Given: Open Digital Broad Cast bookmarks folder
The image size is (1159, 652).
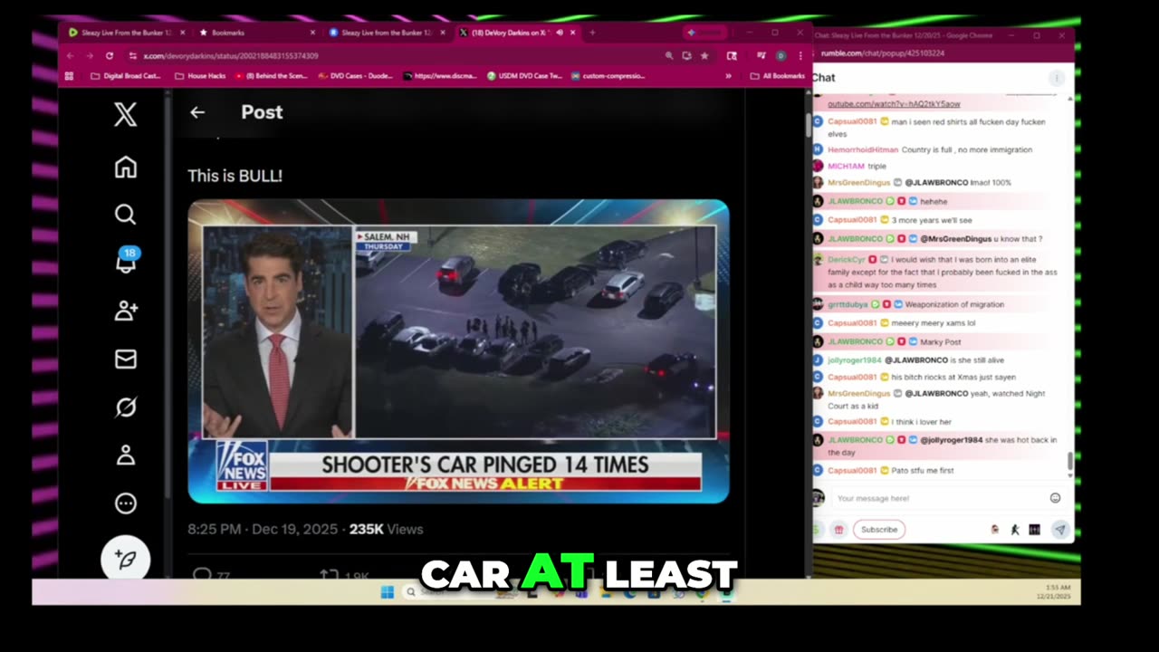Looking at the screenshot, I should tap(126, 76).
